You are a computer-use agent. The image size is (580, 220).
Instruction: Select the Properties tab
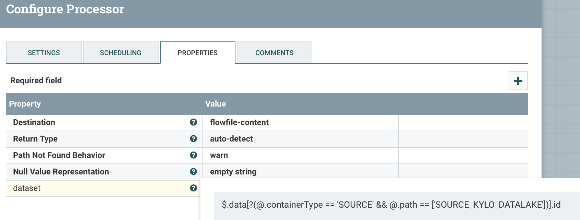tap(198, 53)
